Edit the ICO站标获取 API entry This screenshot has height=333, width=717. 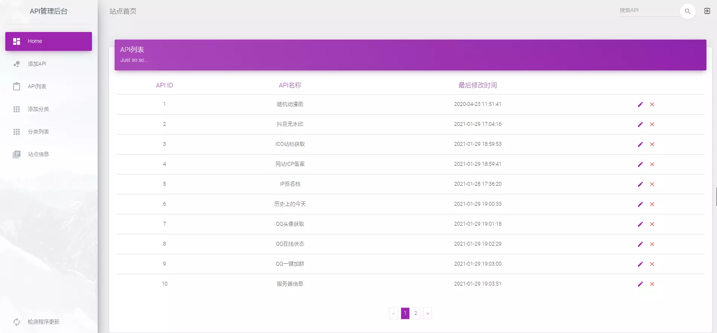click(x=640, y=144)
